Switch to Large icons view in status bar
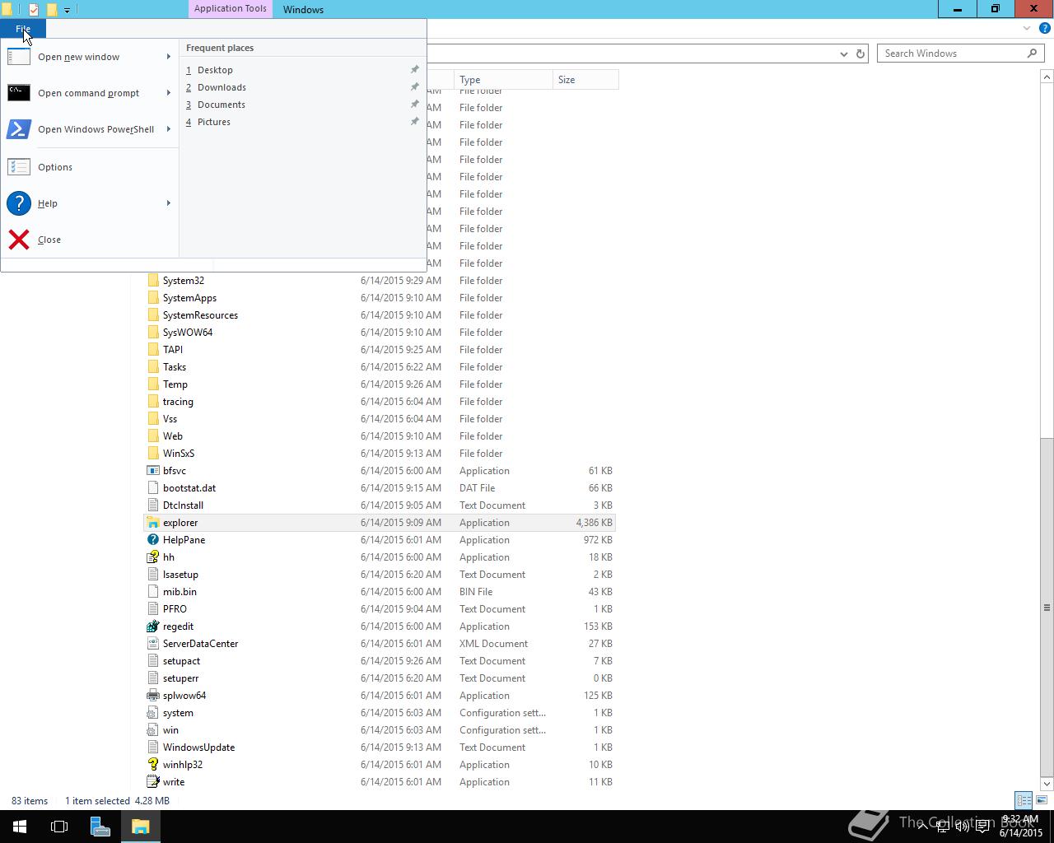1054x843 pixels. pyautogui.click(x=1042, y=800)
